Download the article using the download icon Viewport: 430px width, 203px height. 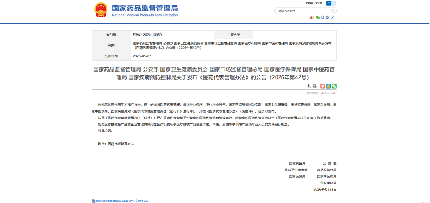[309, 86]
